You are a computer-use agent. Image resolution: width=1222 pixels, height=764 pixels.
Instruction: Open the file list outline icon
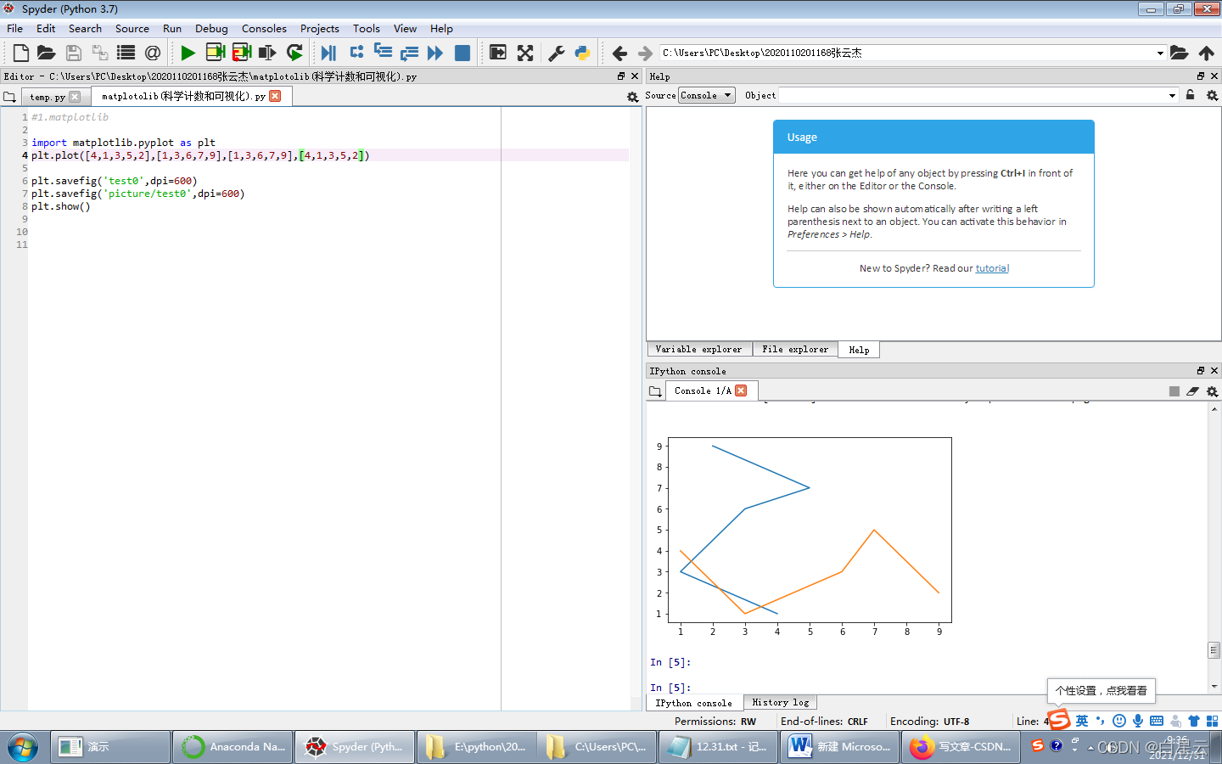[x=126, y=53]
